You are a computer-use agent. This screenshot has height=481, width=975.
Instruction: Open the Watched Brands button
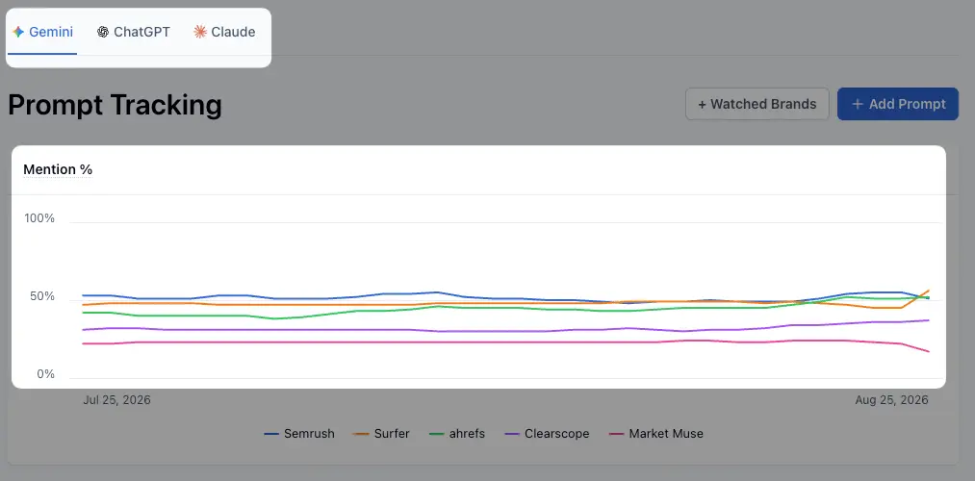[757, 104]
